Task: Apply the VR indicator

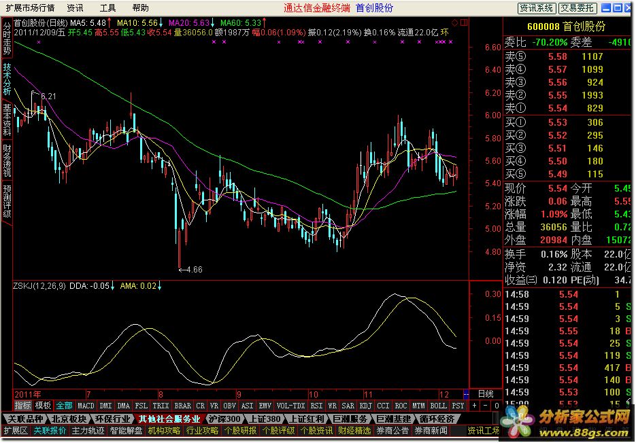Action: click(x=214, y=406)
